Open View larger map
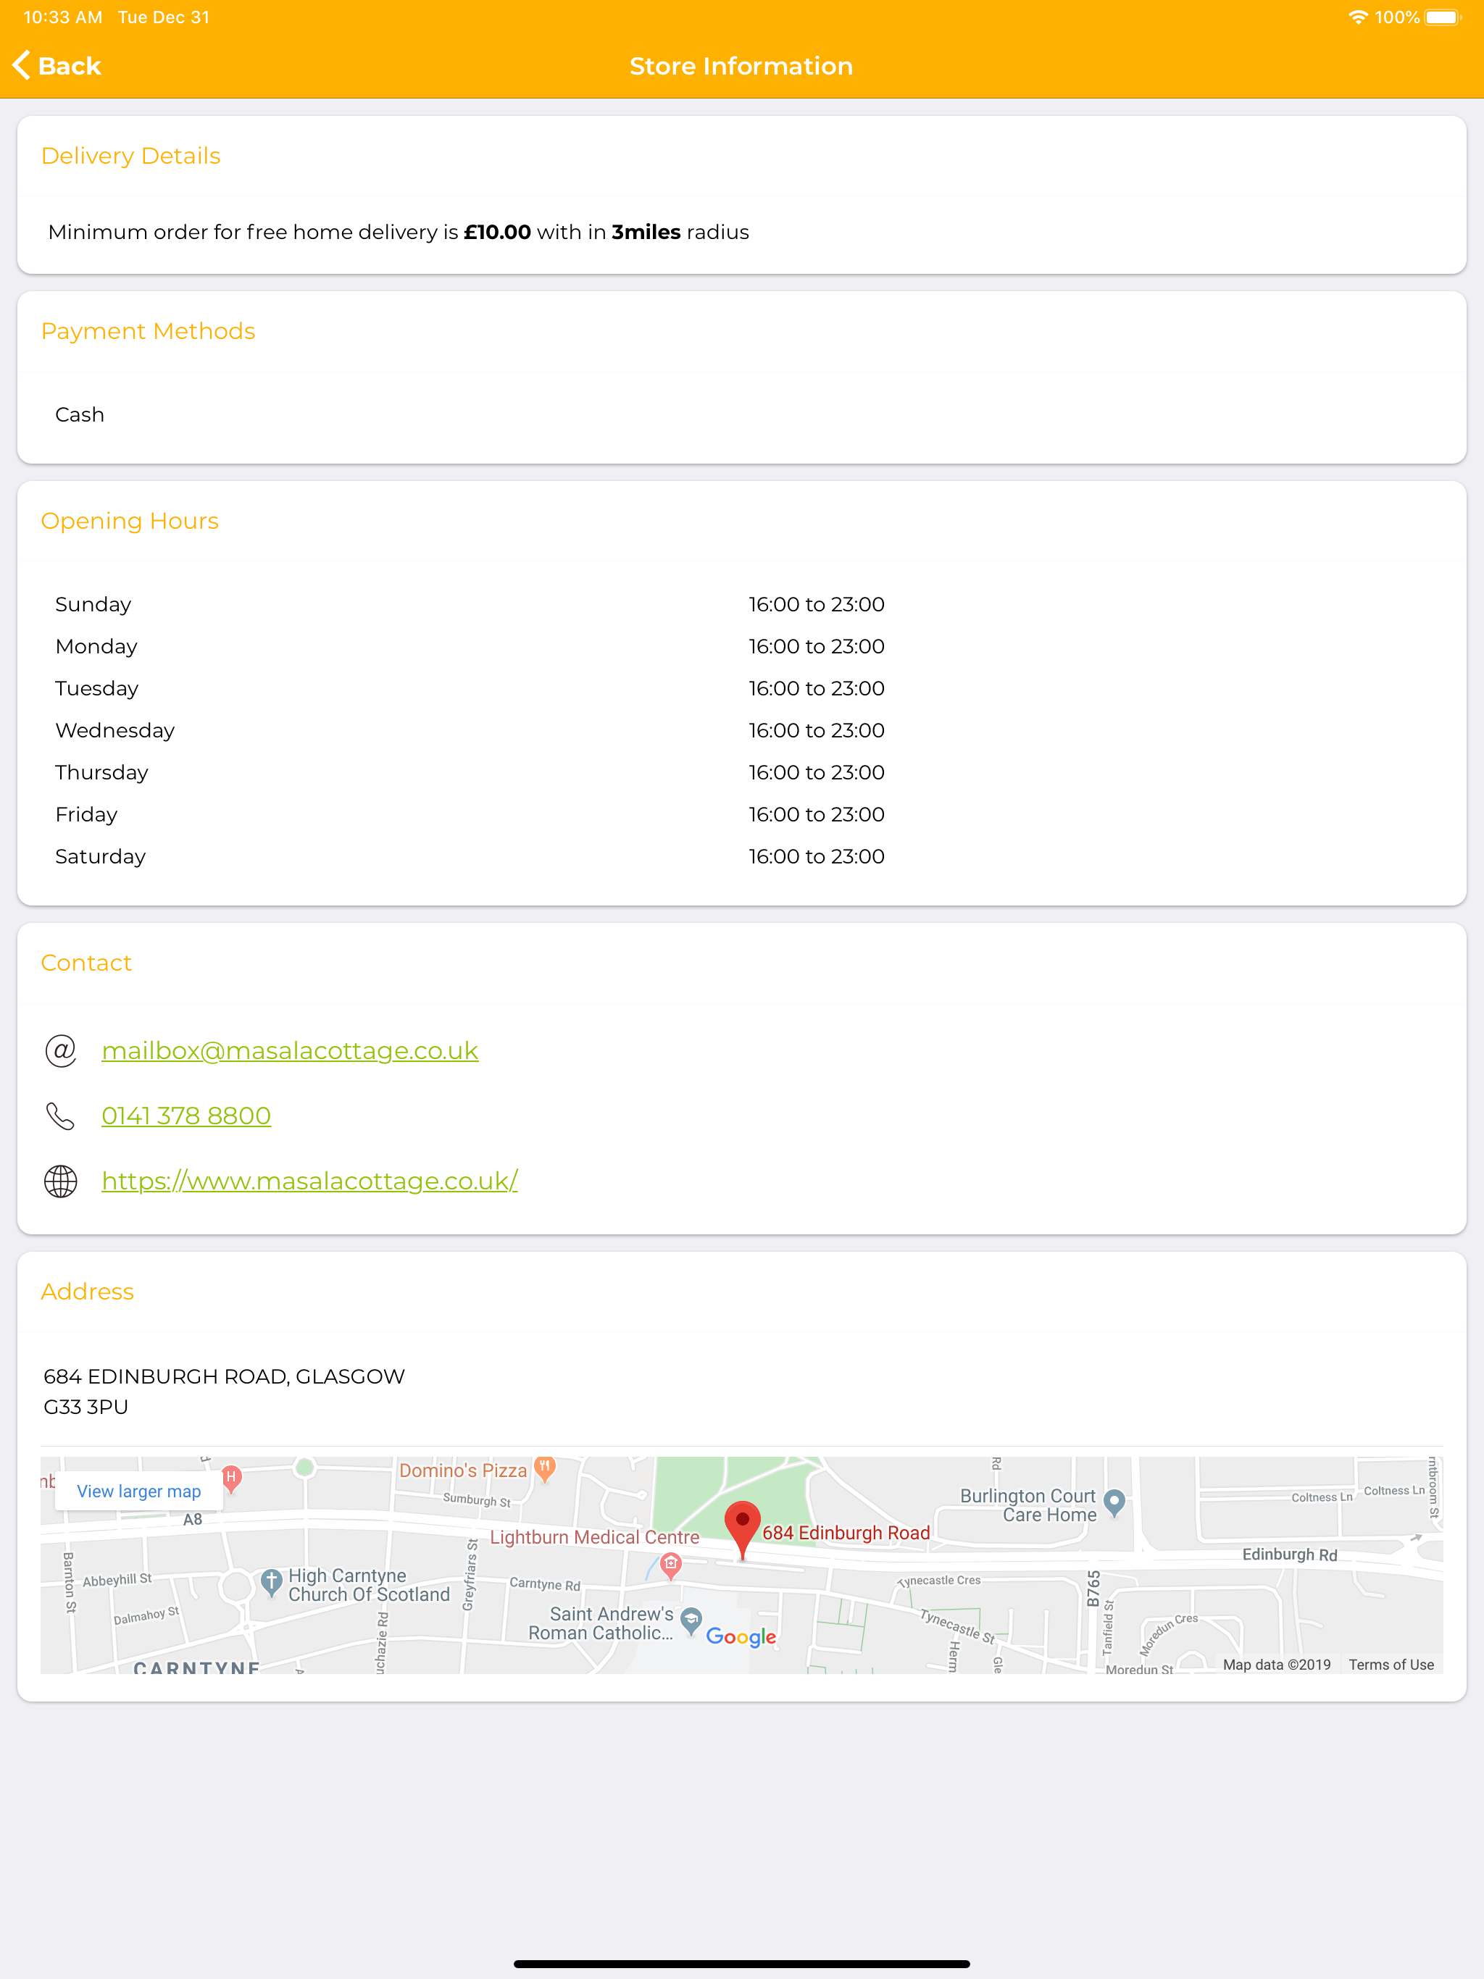The image size is (1484, 1979). pyautogui.click(x=138, y=1491)
